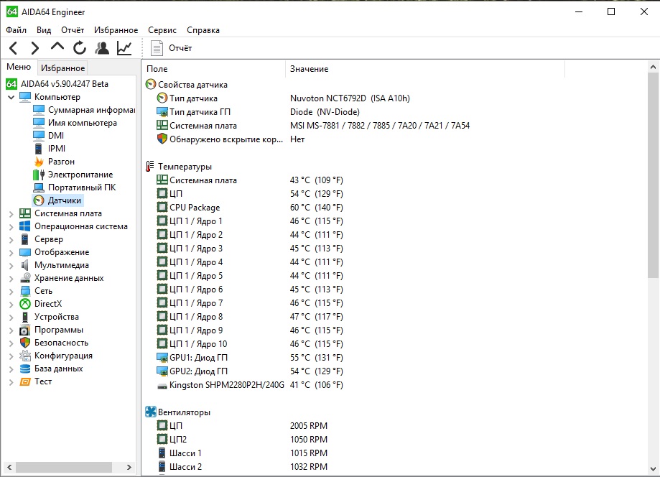
Task: Open the Сервис menu
Action: (162, 30)
